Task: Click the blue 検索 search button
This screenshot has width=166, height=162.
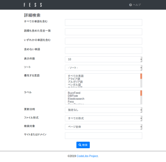Action: pyautogui.click(x=83, y=145)
